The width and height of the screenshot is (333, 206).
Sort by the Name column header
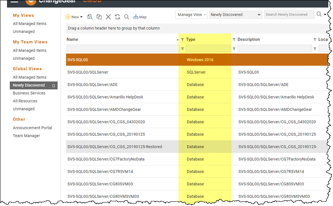[72, 40]
